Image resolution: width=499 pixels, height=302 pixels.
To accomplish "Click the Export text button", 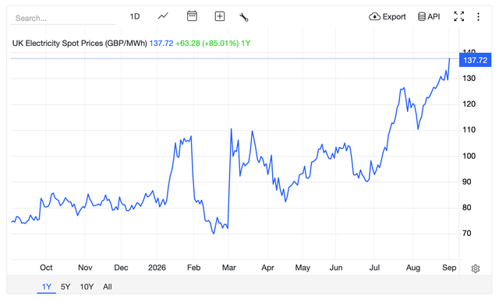I will (394, 16).
